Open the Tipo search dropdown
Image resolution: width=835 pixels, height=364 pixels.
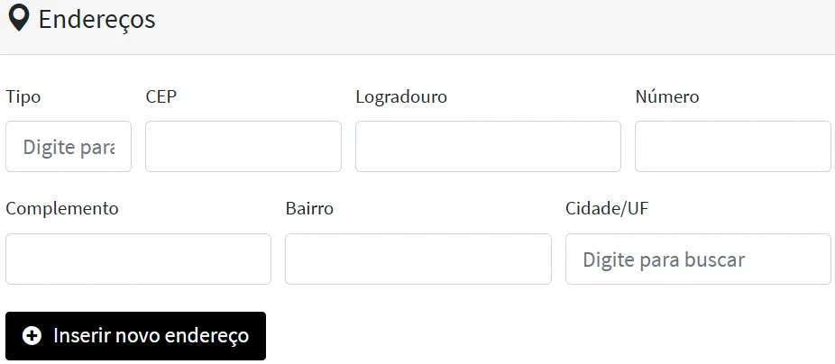69,147
